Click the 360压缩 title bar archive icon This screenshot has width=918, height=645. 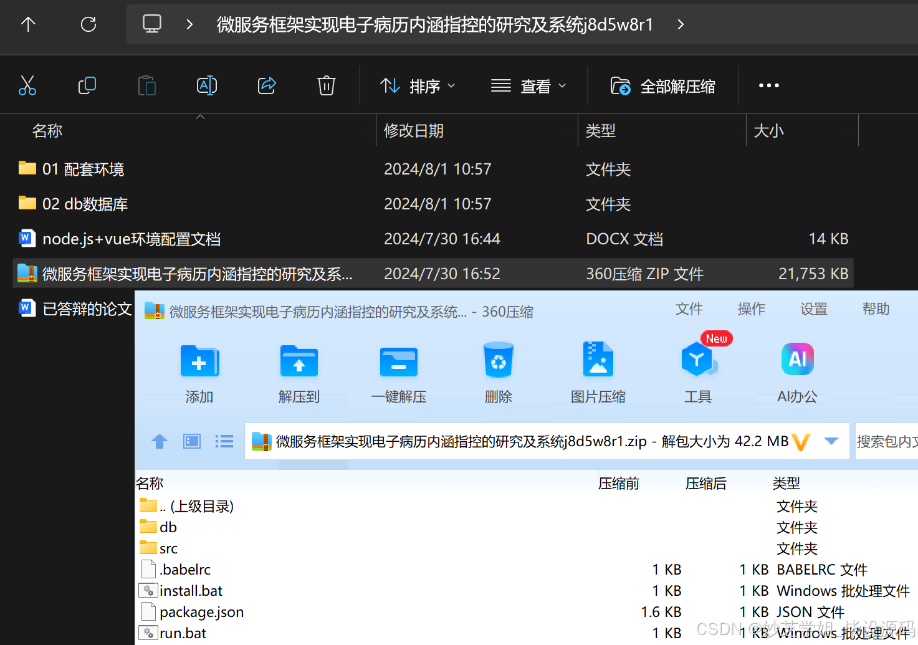click(x=155, y=311)
